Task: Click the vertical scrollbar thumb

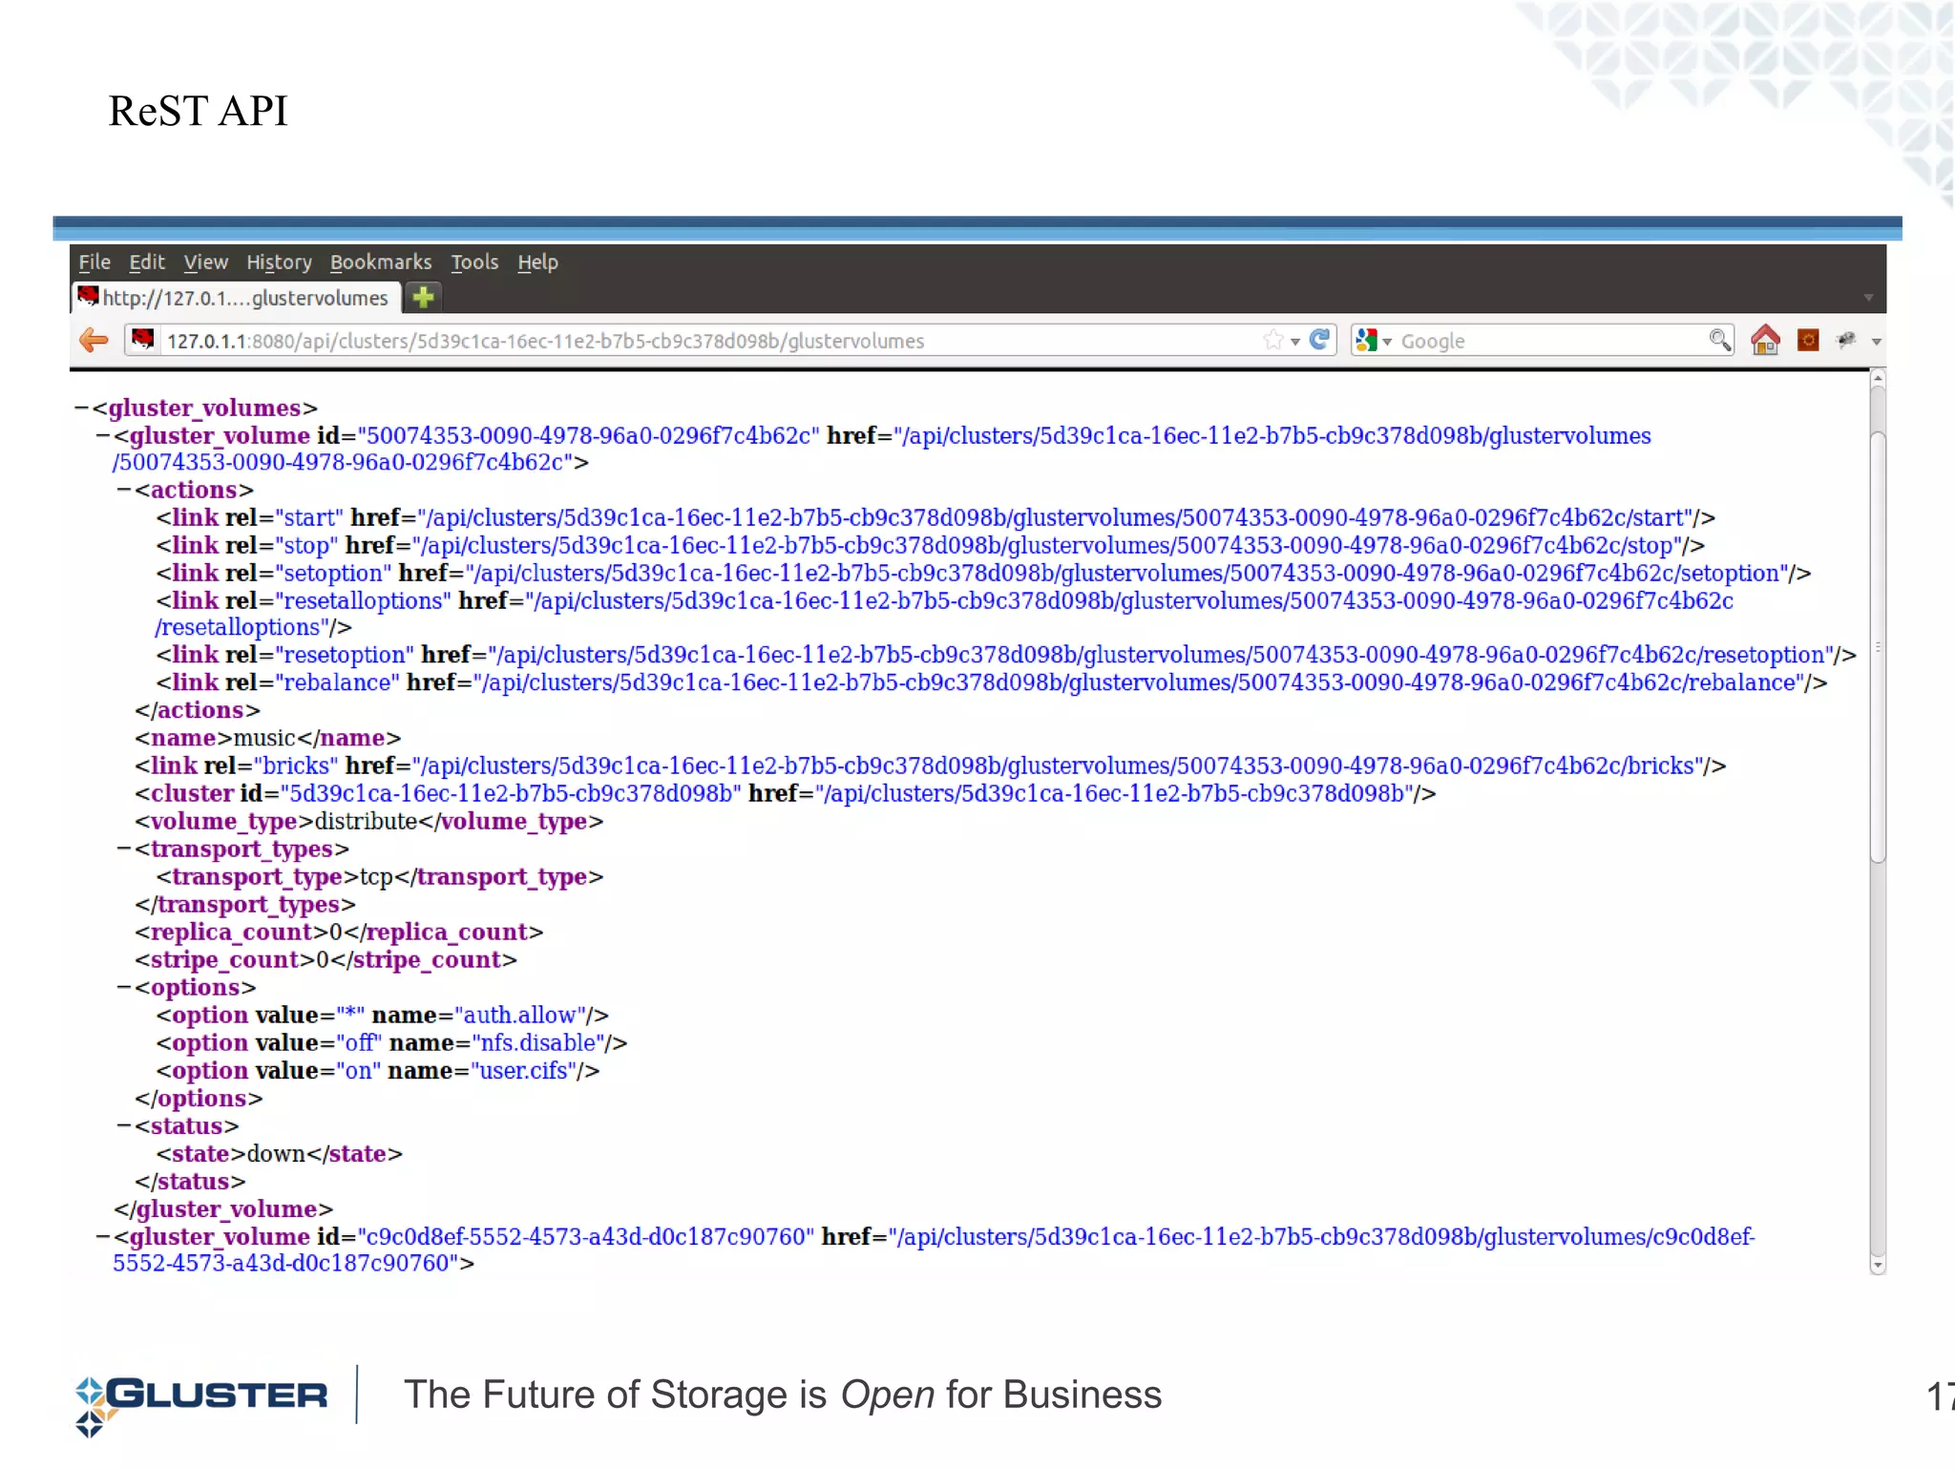Action: click(x=1877, y=647)
